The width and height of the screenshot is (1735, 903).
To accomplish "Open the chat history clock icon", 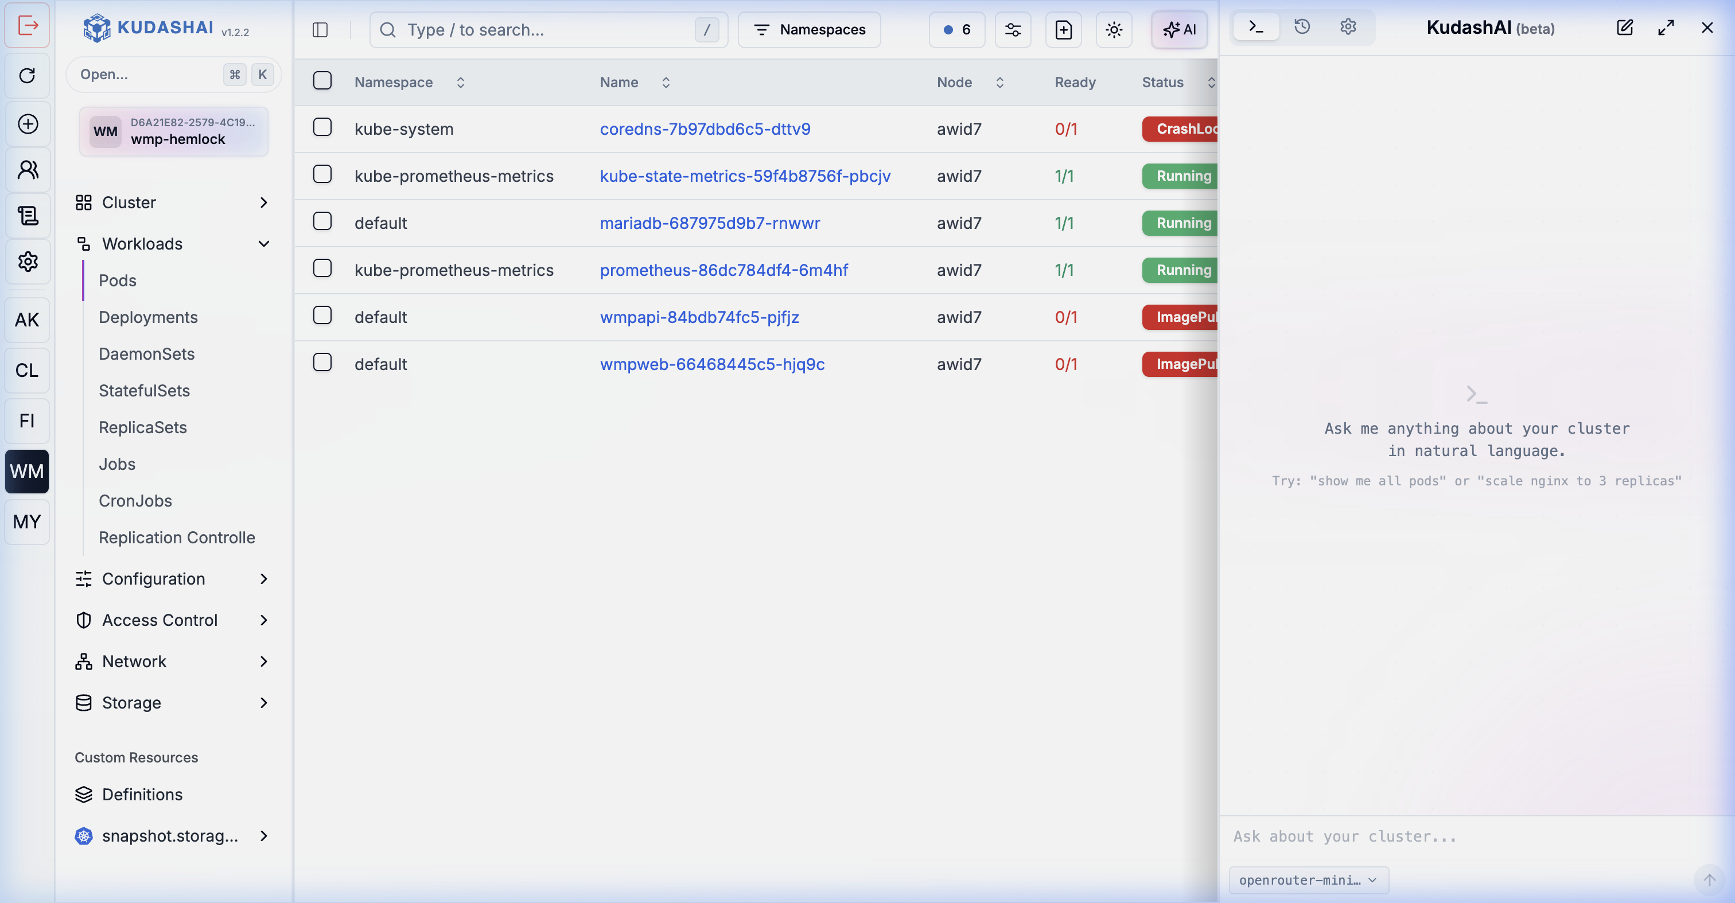I will pyautogui.click(x=1302, y=27).
